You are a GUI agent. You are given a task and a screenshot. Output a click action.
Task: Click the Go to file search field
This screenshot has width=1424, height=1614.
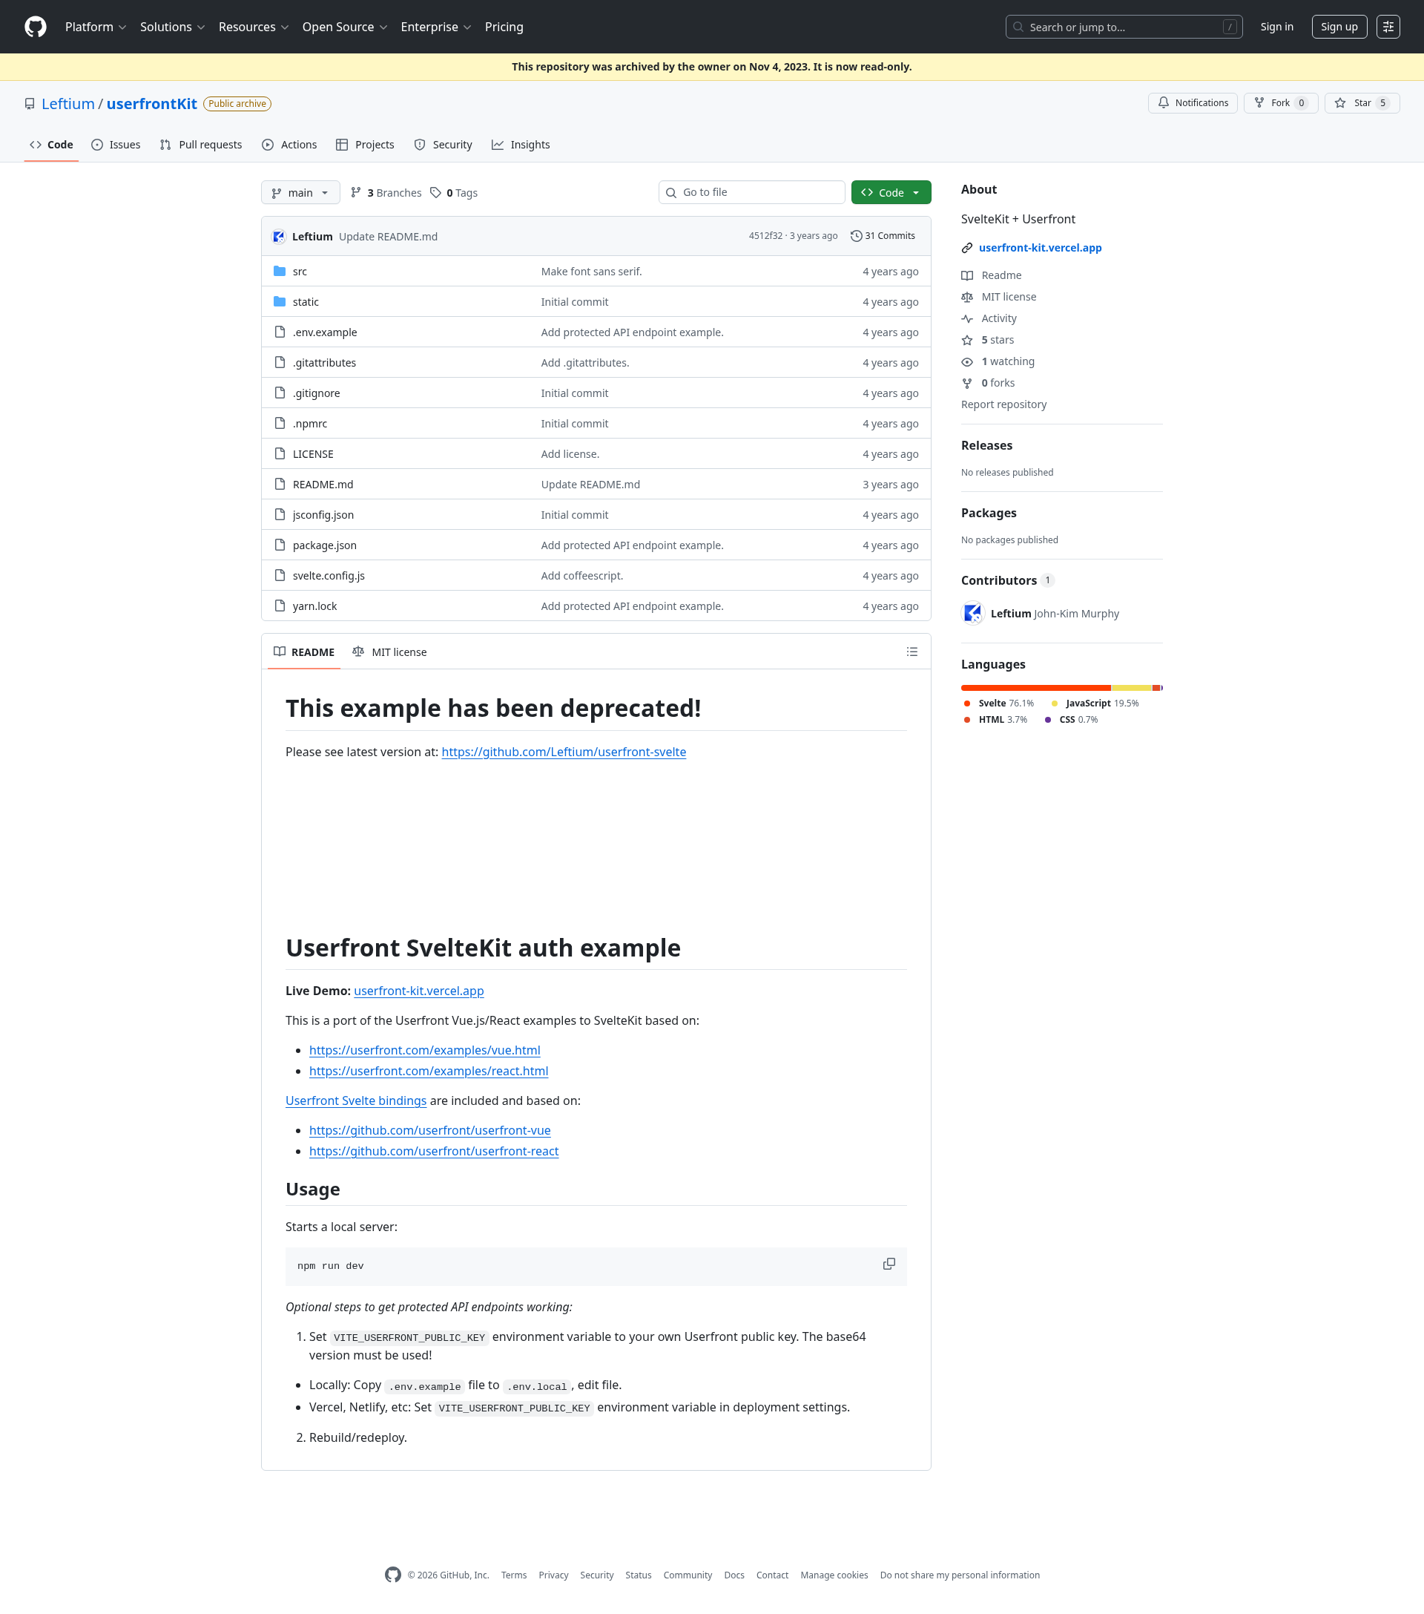click(751, 193)
